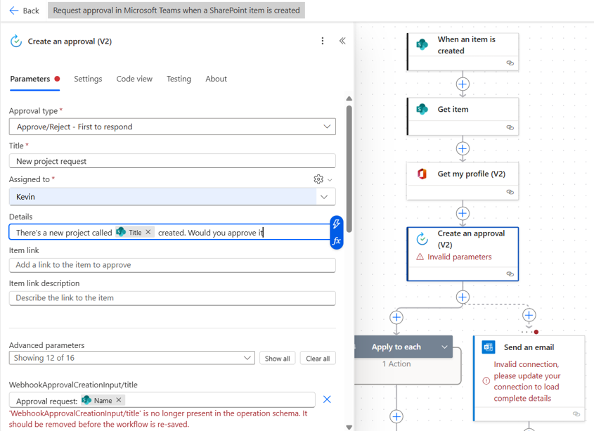Expand the Advanced parameters dropdown
The height and width of the screenshot is (431, 594).
pyautogui.click(x=247, y=358)
